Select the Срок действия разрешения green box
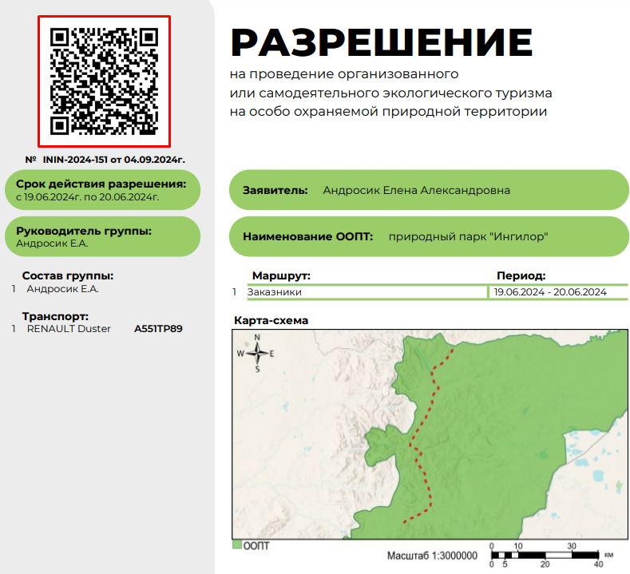Screen dimensions: 630x574 point(101,190)
